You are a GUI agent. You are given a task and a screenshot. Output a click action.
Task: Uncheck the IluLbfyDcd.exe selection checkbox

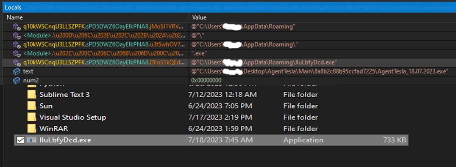pyautogui.click(x=20, y=140)
